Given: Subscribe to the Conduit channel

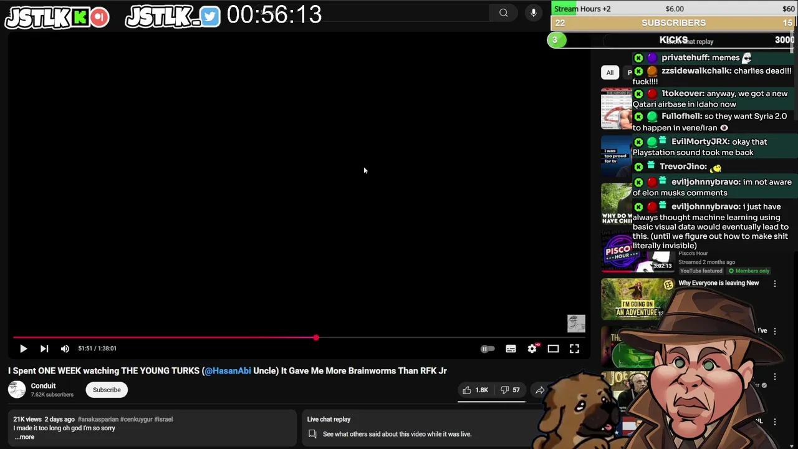Looking at the screenshot, I should (x=107, y=390).
